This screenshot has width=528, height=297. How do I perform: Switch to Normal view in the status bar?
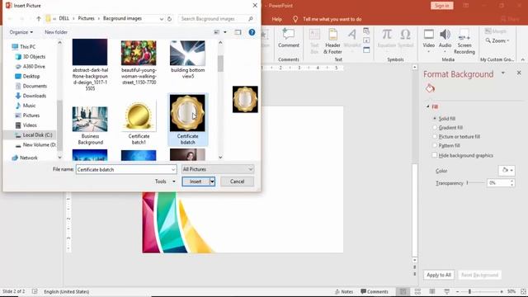[403, 291]
